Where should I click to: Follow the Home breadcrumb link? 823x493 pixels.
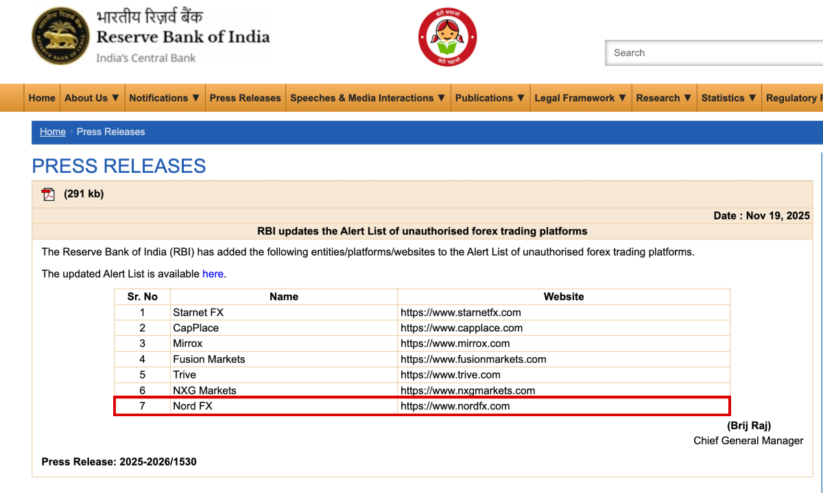(53, 132)
